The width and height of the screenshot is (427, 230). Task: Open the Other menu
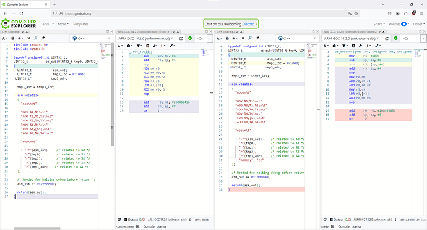click(418, 24)
